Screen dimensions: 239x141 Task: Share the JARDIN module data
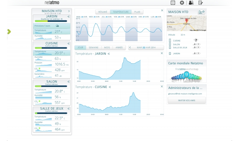pos(68,17)
